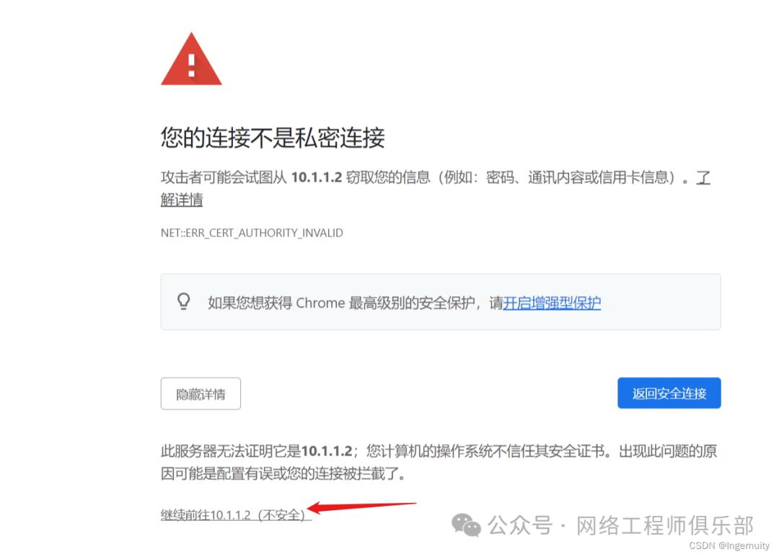The width and height of the screenshot is (779, 557).
Task: Click the blue 返回安全连接 button
Action: point(669,393)
